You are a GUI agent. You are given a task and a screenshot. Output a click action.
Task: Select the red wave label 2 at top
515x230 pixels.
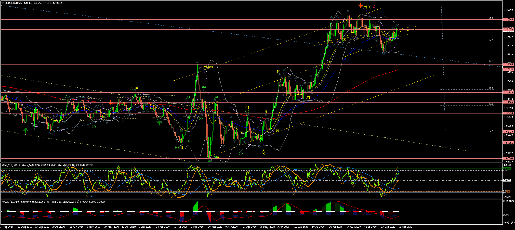374,6
